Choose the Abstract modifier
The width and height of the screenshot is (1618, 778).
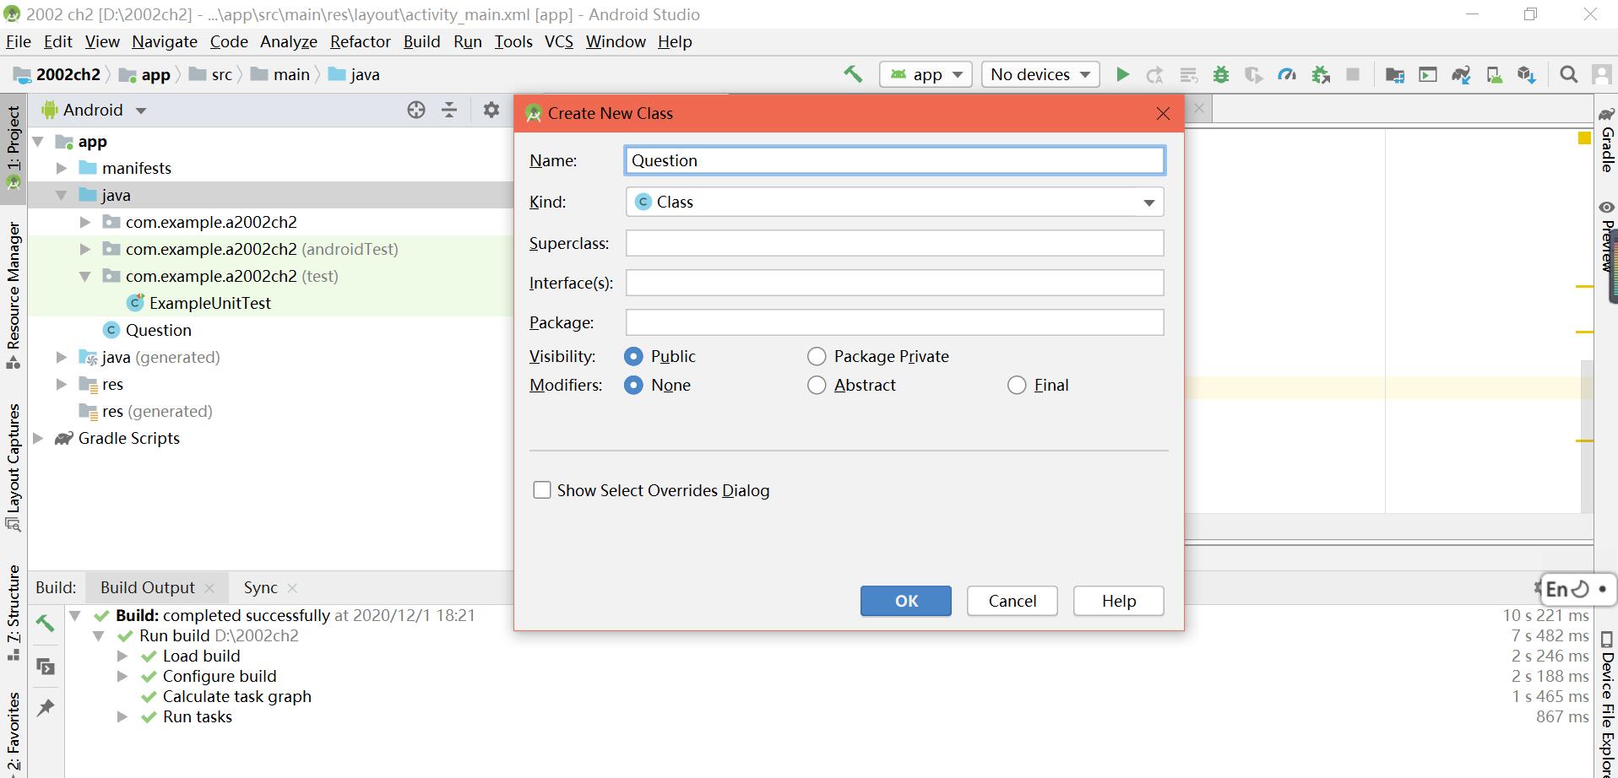(x=817, y=385)
